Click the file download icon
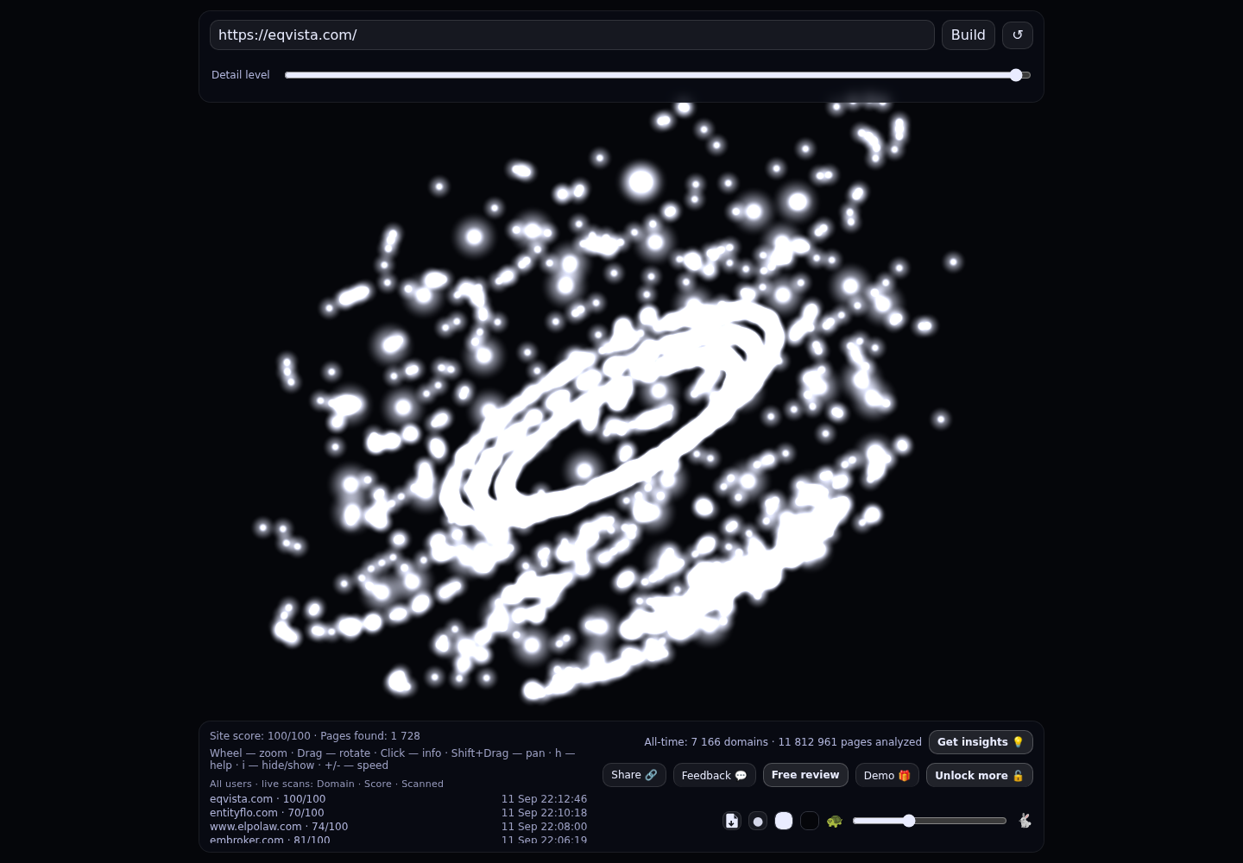Image resolution: width=1243 pixels, height=863 pixels. click(732, 821)
